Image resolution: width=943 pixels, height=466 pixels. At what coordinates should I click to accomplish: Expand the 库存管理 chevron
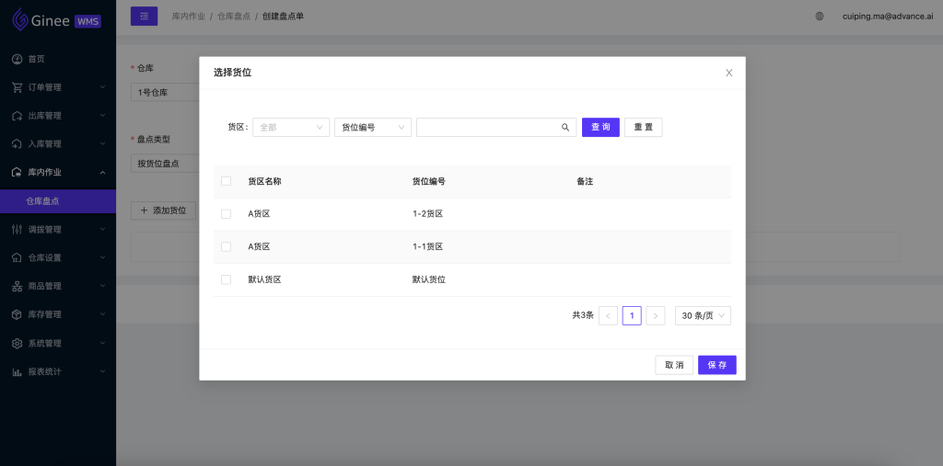pos(102,314)
